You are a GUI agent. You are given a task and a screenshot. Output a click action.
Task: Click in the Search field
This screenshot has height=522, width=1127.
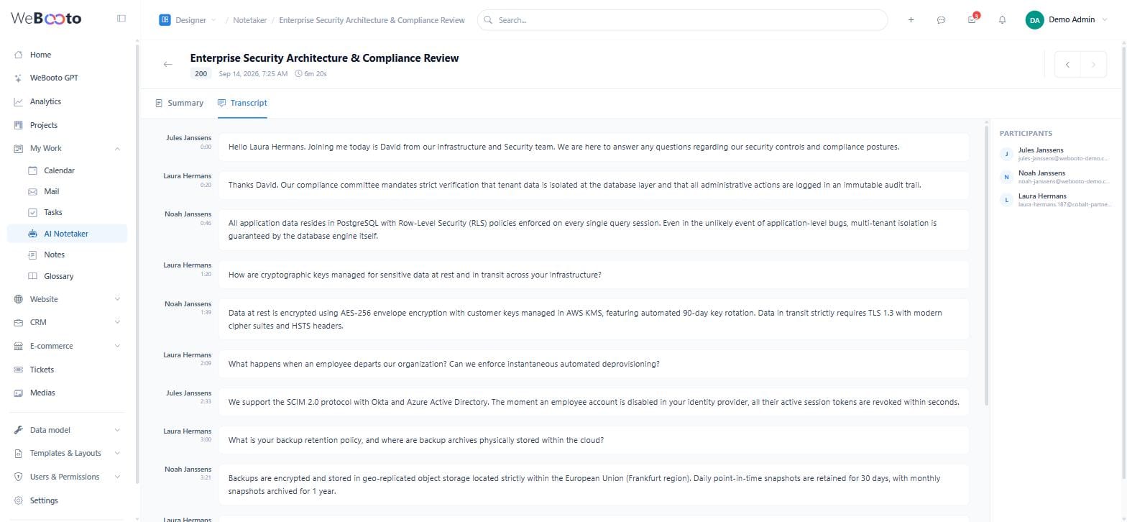[682, 20]
